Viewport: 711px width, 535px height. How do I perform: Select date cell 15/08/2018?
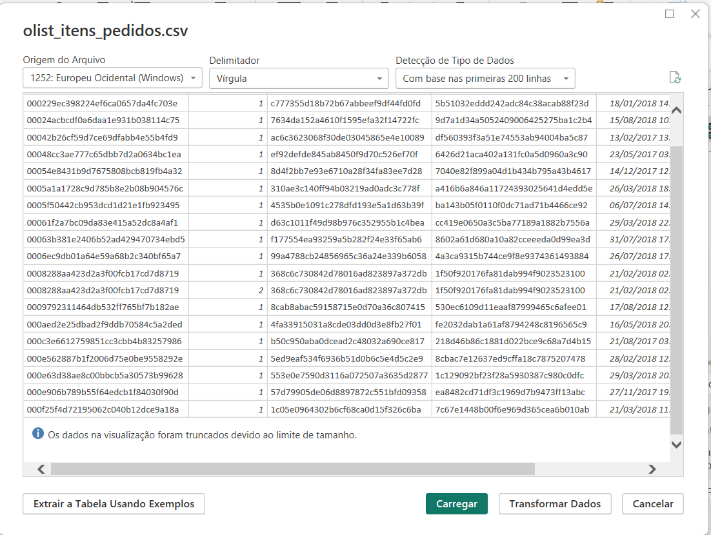click(x=634, y=120)
